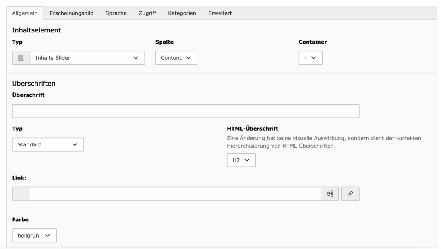Expand the HTML-Überschrift H2 dropdown
Screen dimensions: 441x249
241,160
